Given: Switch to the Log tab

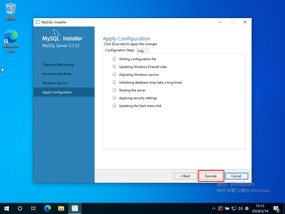Looking at the screenshot, I should pos(141,51).
